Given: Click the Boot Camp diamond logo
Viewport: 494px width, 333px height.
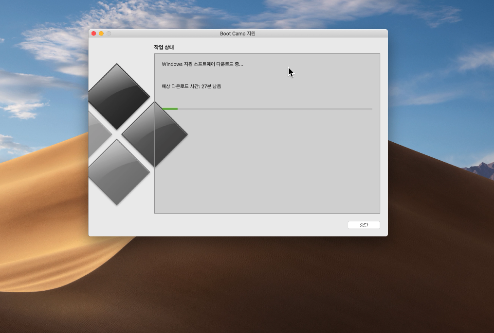Looking at the screenshot, I should [138, 134].
